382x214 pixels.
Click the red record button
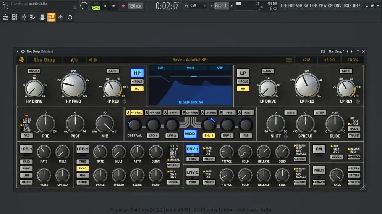[x=123, y=6]
